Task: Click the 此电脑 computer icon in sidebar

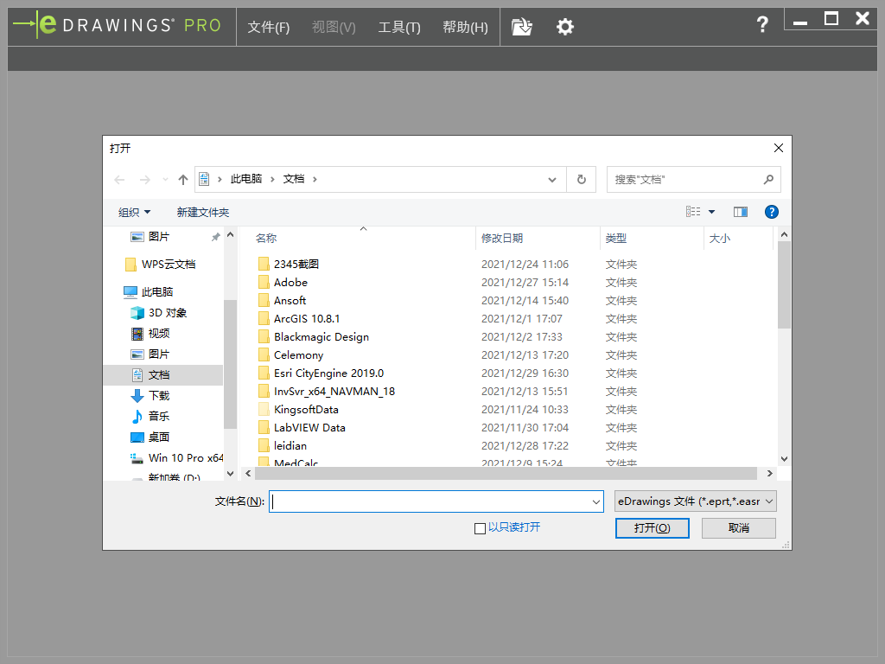Action: click(131, 292)
